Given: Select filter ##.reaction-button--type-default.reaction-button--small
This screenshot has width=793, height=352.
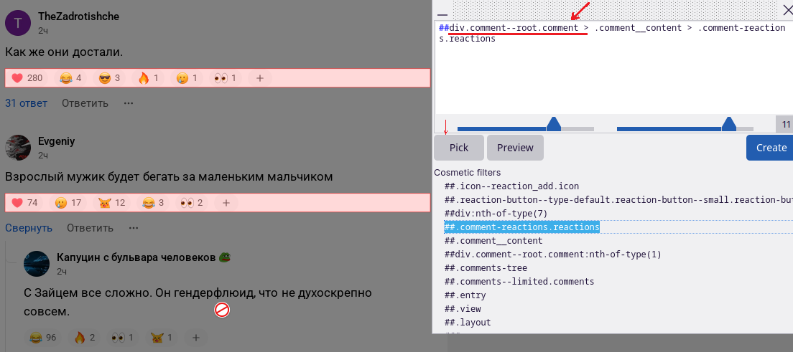Looking at the screenshot, I should [x=618, y=200].
